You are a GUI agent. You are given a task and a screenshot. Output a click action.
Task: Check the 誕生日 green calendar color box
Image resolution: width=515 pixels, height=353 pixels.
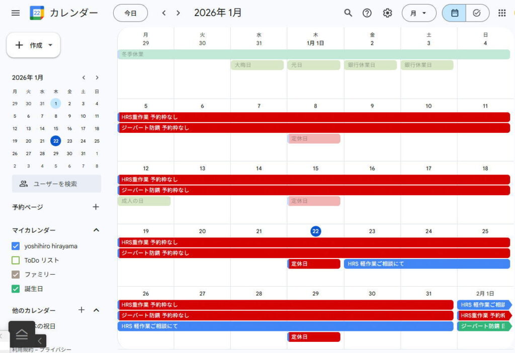(x=15, y=289)
